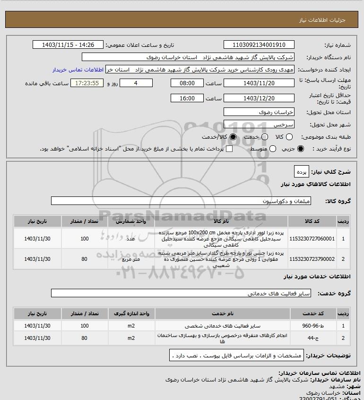Open اطلاعات تماس خریدار link
The image size is (364, 400).
[78, 70]
